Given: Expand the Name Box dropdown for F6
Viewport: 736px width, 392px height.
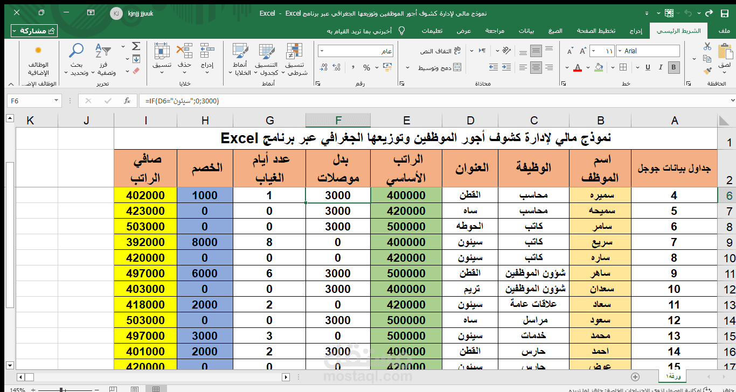Looking at the screenshot, I should click(56, 100).
